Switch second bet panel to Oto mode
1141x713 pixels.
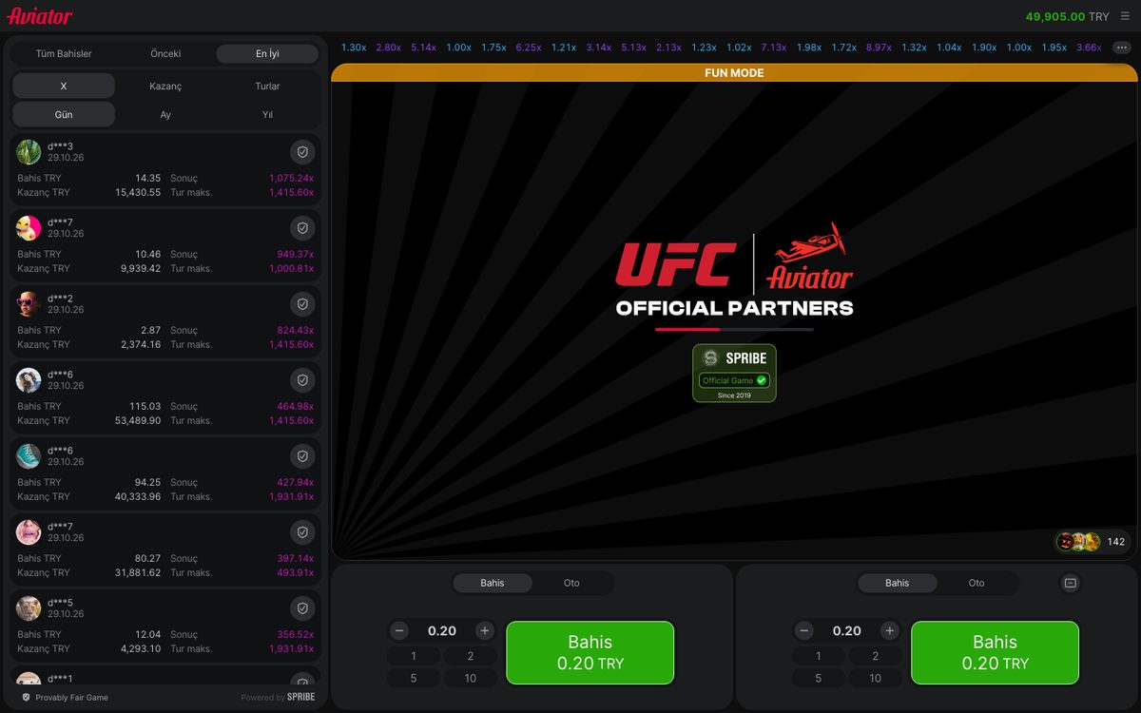click(977, 583)
